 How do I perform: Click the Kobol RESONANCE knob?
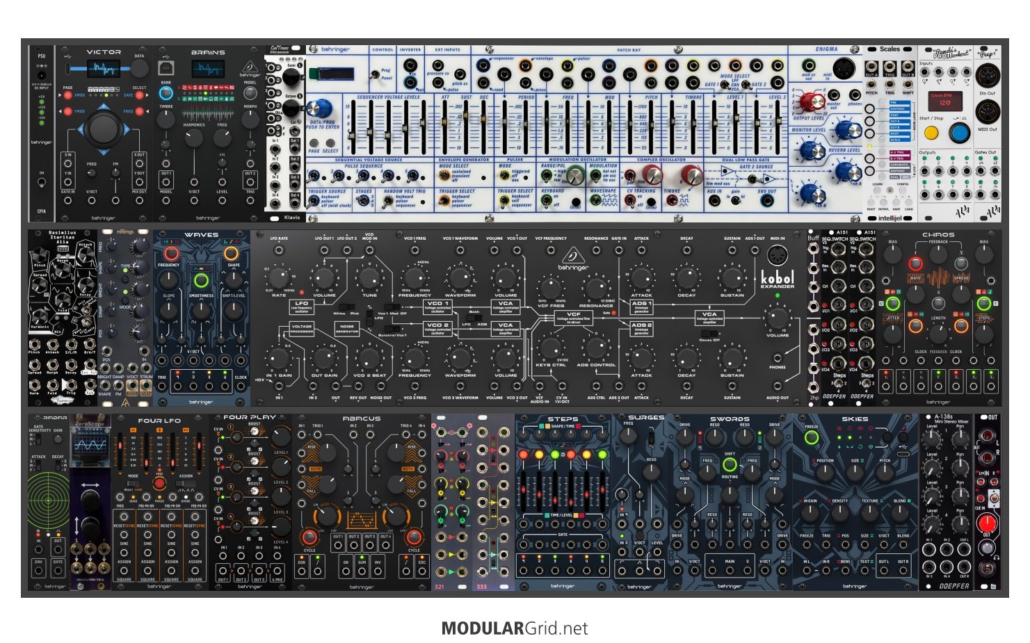click(595, 287)
